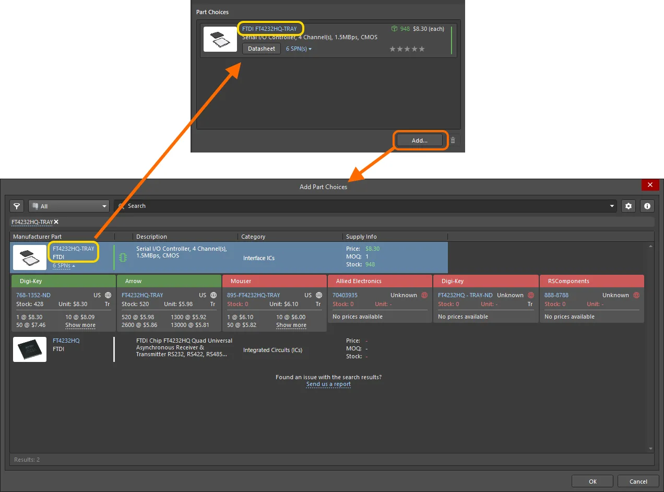
Task: Open Arrow supplier part FT4232HQ-TRAY
Action: click(143, 295)
